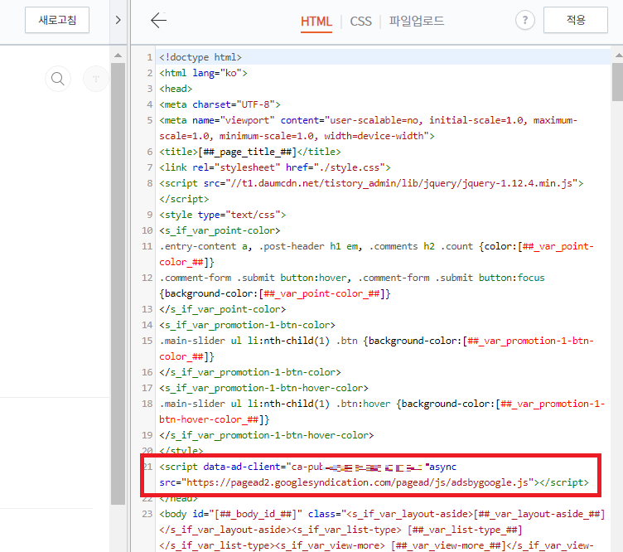Go back using the left arrow icon
Image resolution: width=623 pixels, height=552 pixels.
(x=158, y=20)
